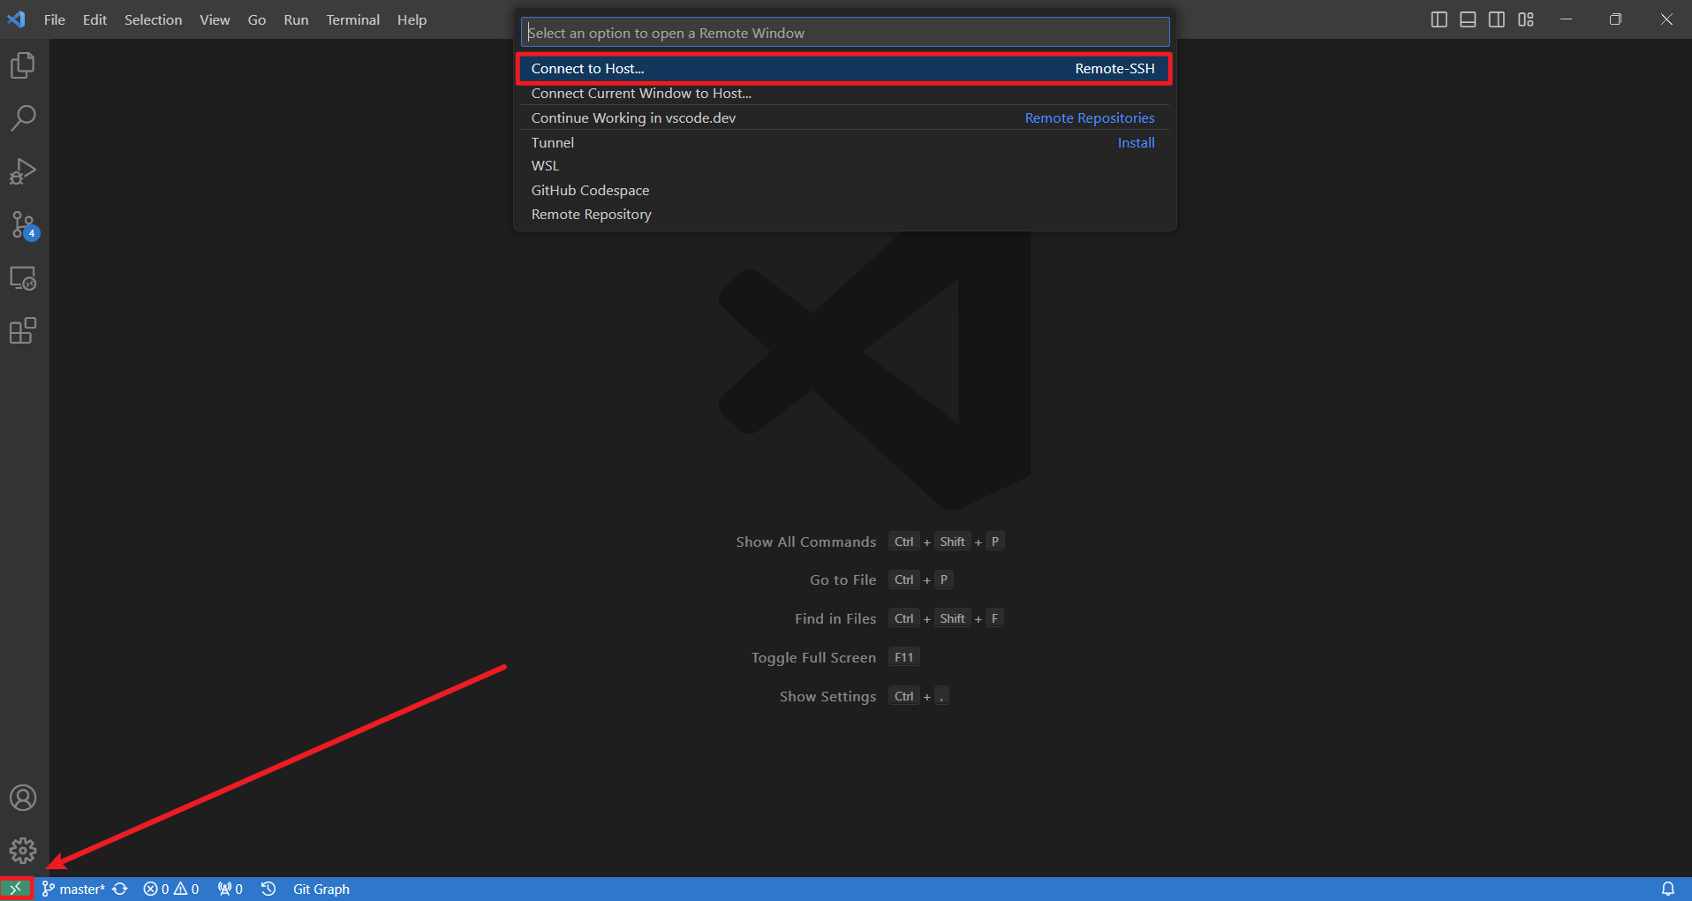The height and width of the screenshot is (901, 1692).
Task: Select the Remote Repository option
Action: pyautogui.click(x=844, y=215)
